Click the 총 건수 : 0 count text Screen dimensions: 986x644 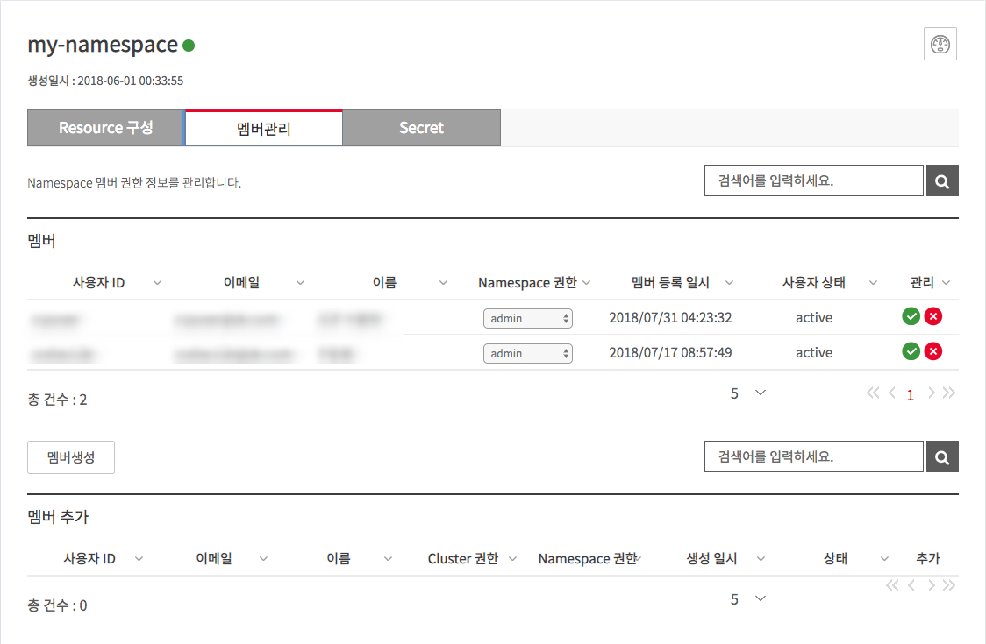pyautogui.click(x=57, y=605)
